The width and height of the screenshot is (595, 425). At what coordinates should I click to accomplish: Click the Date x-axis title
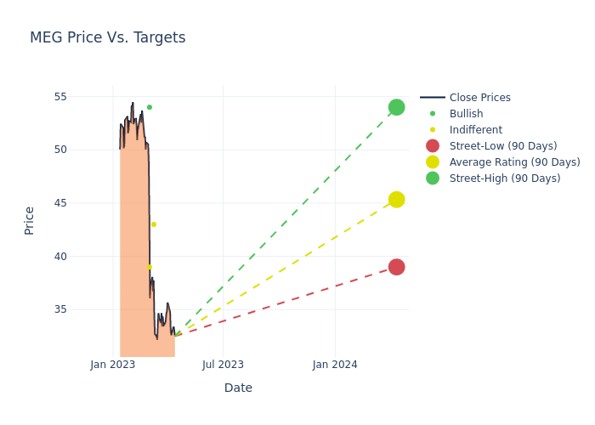pos(238,388)
